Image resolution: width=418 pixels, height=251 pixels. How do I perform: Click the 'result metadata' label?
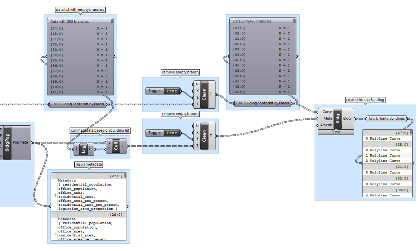(89, 164)
